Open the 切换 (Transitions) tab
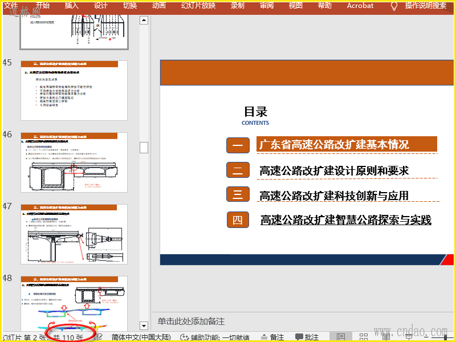 click(130, 5)
